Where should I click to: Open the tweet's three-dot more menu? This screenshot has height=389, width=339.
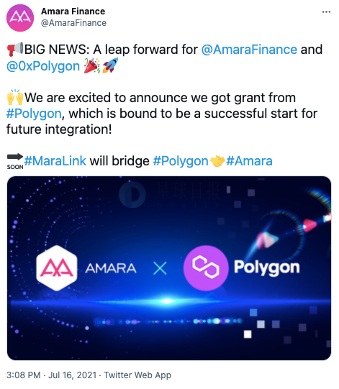pos(326,12)
